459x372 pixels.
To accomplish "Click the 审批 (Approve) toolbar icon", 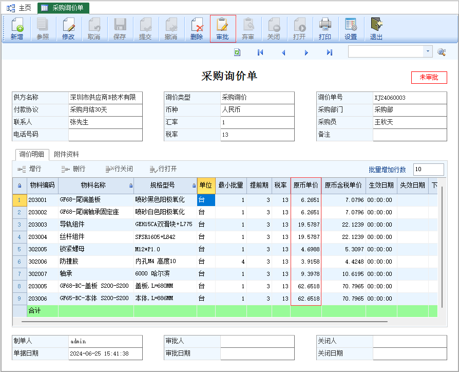I will [x=222, y=29].
